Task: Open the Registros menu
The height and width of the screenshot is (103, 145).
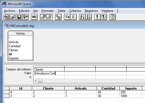Action: click(x=91, y=11)
